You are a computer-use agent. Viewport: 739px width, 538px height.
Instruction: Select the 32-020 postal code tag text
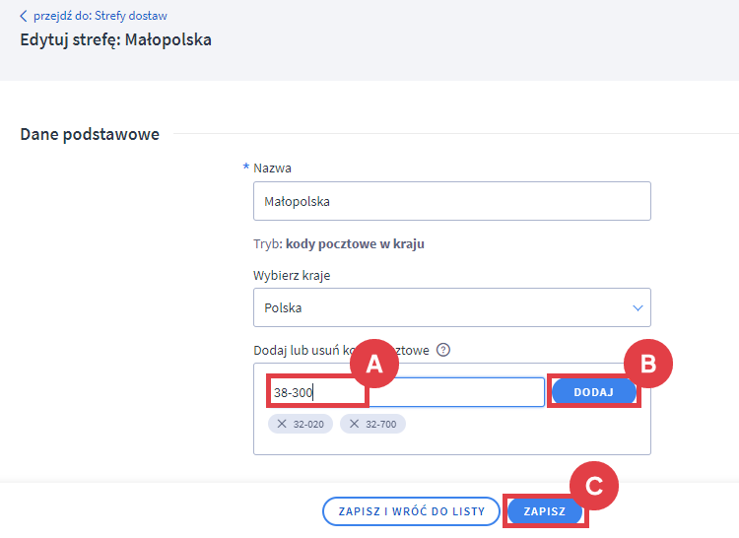point(308,424)
